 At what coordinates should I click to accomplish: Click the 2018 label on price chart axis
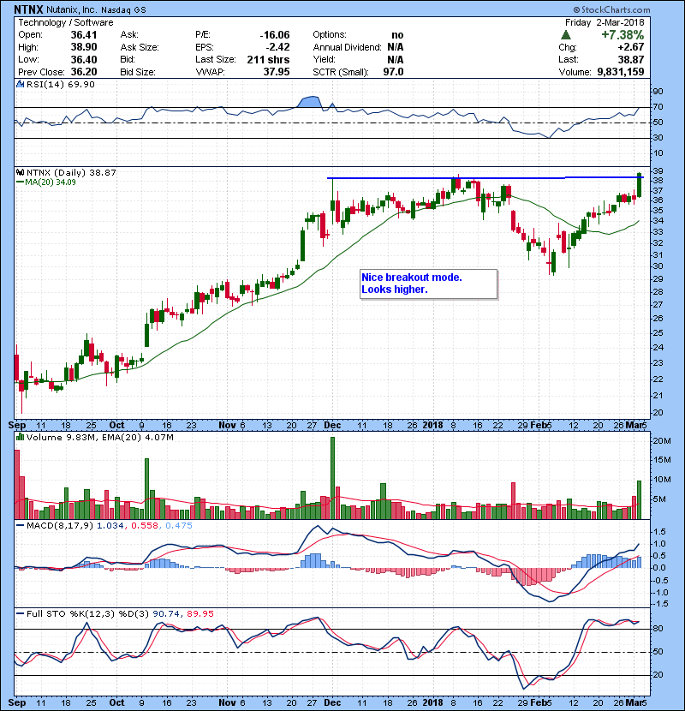coord(432,426)
